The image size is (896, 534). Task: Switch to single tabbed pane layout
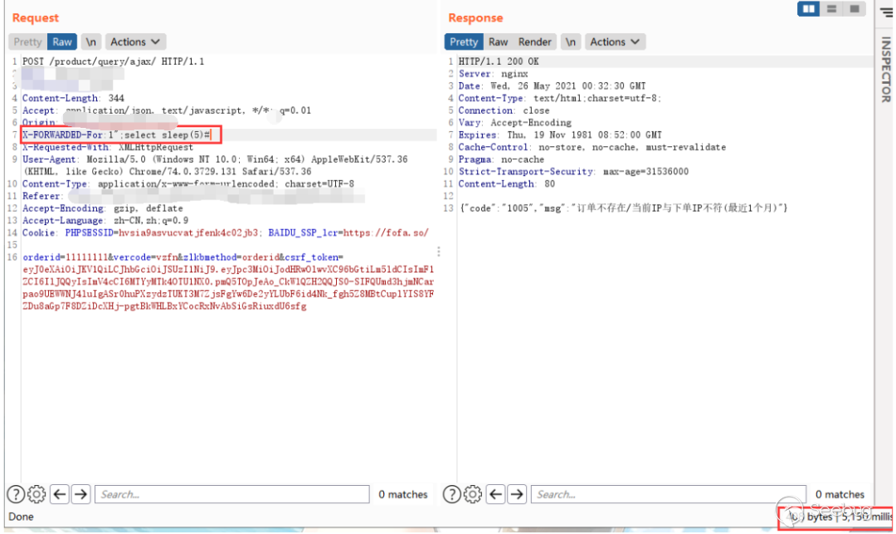tap(855, 8)
